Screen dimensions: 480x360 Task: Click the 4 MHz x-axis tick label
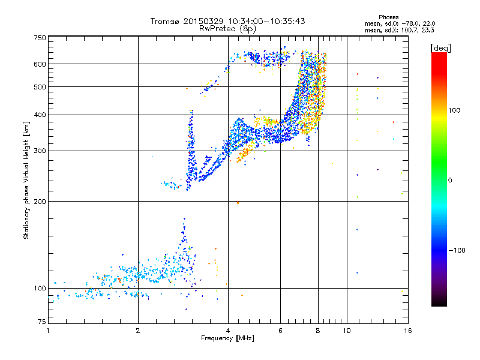click(228, 331)
